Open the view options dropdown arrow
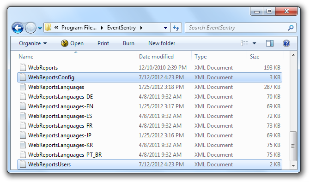Image resolution: width=310 pixels, height=182 pixels. click(254, 43)
